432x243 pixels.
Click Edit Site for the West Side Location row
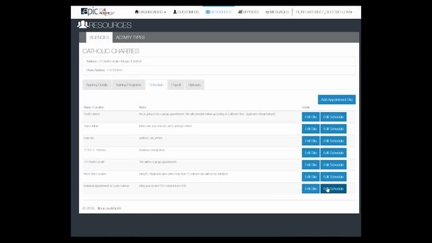click(x=310, y=177)
